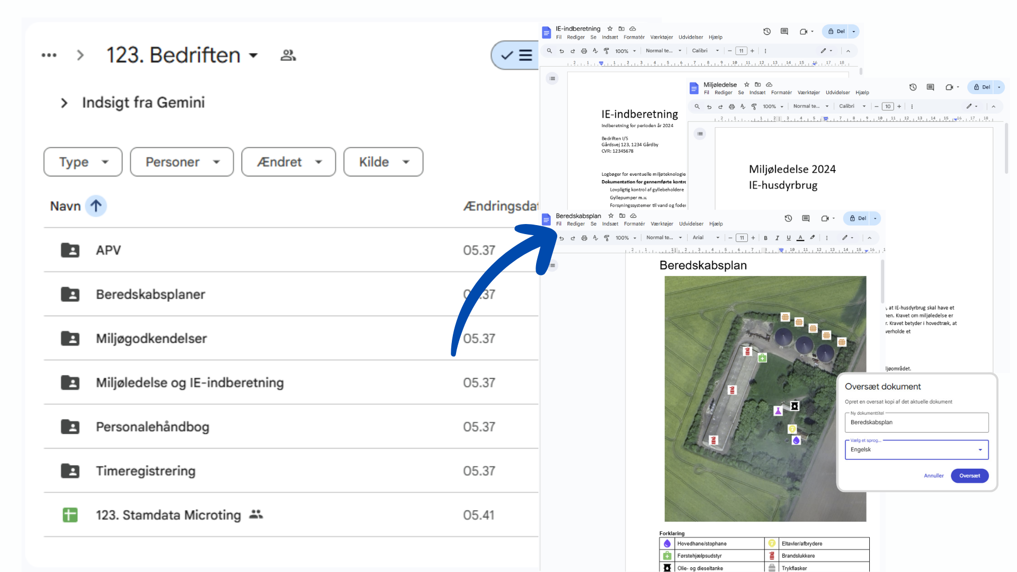The height and width of the screenshot is (572, 1017).
Task: Expand the 123. Bedriften folder dropdown
Action: [x=254, y=56]
